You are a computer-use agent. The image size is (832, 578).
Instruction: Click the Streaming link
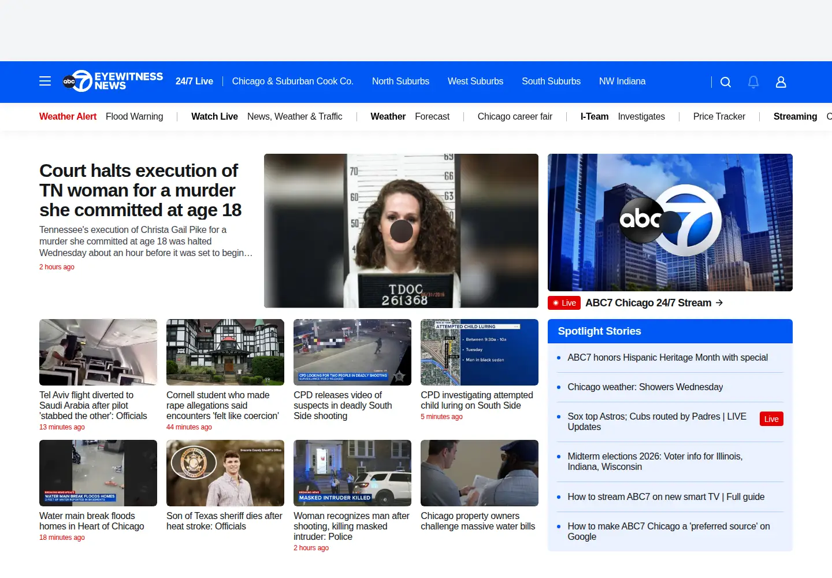(795, 117)
